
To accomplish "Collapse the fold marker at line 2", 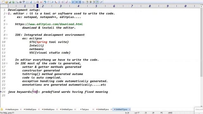I will [x=7, y=13].
